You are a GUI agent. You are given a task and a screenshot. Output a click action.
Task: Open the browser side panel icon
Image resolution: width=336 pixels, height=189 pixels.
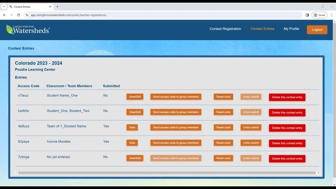(x=307, y=15)
